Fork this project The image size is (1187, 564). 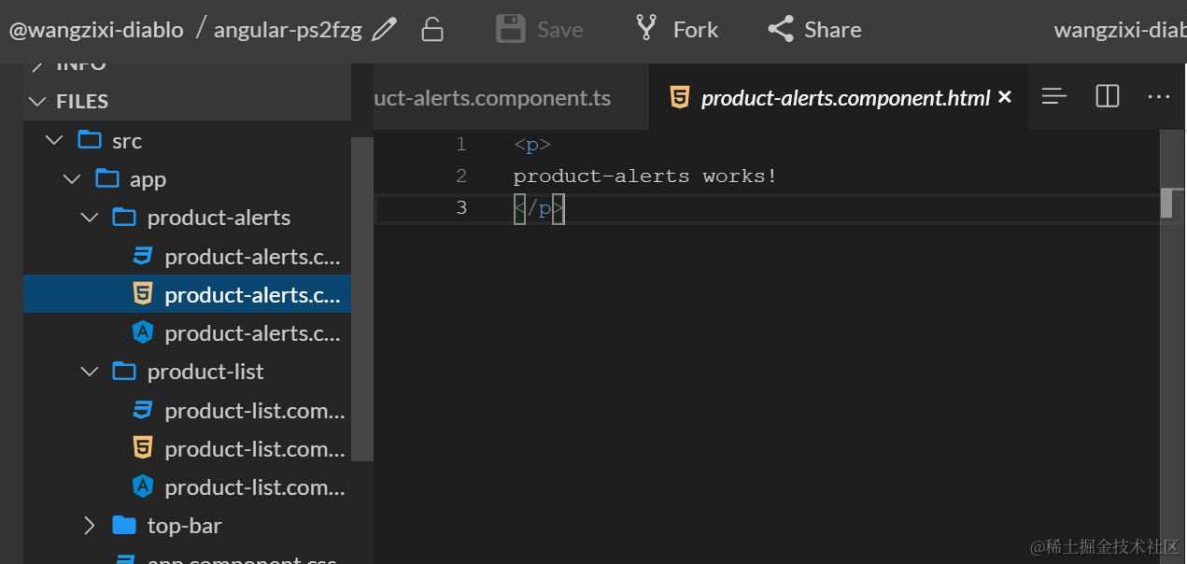click(x=676, y=30)
